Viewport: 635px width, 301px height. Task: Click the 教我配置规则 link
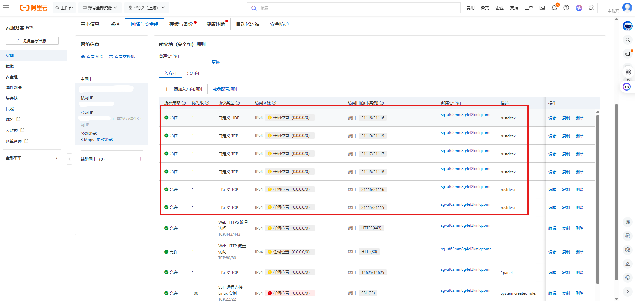click(225, 89)
